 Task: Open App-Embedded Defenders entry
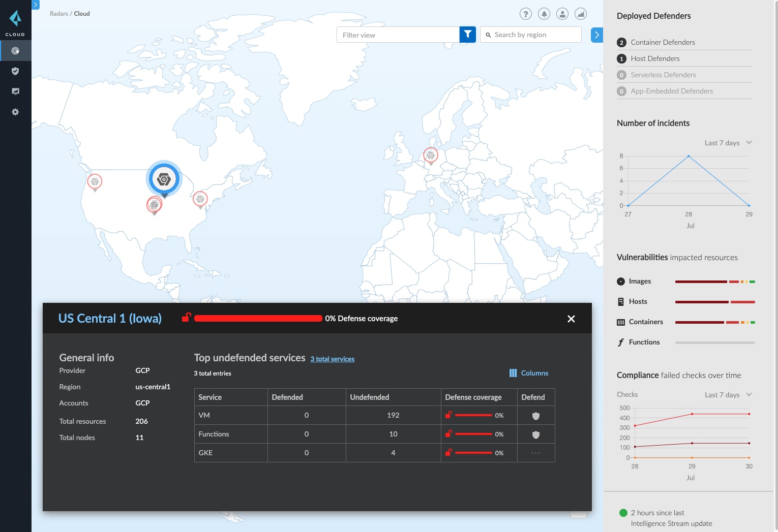(x=684, y=91)
